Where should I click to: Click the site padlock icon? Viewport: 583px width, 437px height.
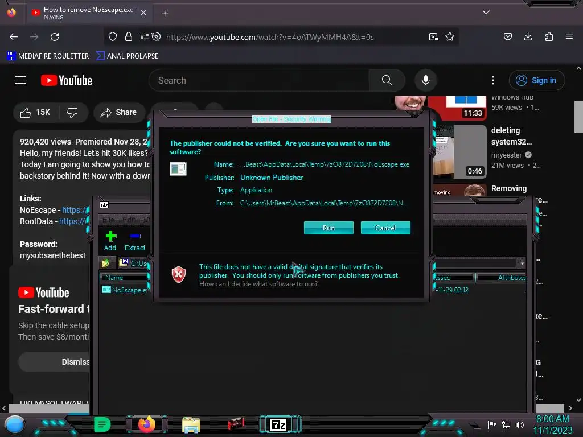click(129, 37)
